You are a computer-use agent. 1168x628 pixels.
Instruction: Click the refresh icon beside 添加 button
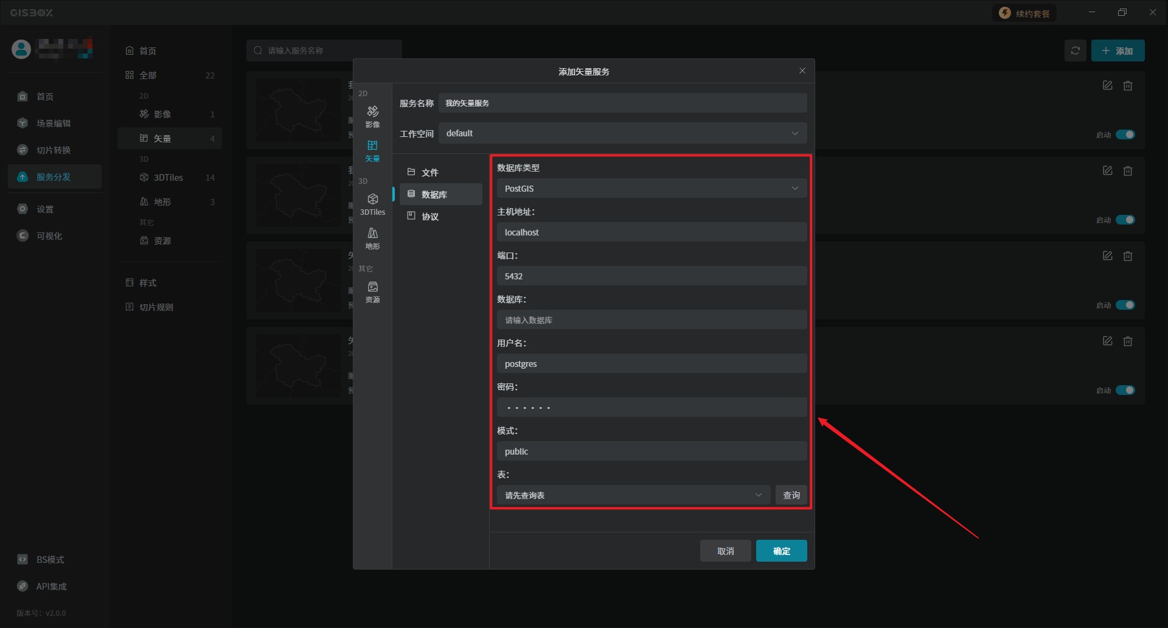1075,51
